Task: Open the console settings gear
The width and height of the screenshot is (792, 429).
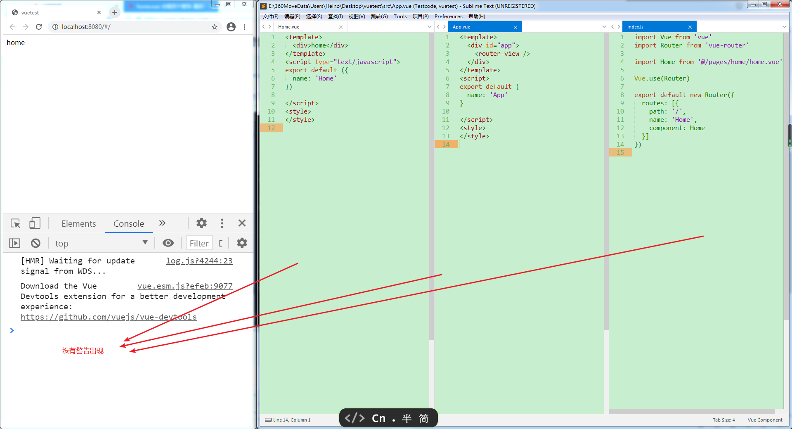Action: click(242, 243)
